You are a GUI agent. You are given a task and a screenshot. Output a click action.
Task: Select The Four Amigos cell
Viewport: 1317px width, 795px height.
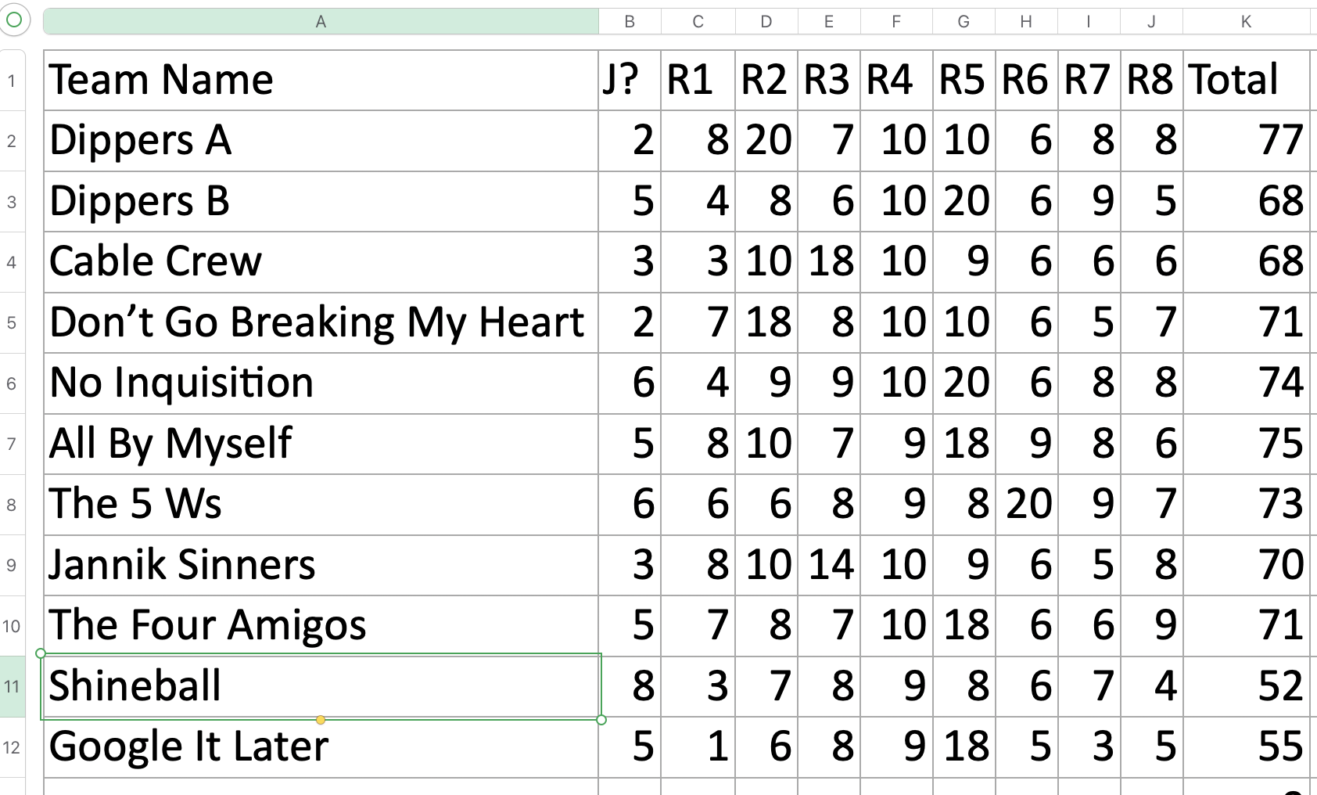(321, 626)
